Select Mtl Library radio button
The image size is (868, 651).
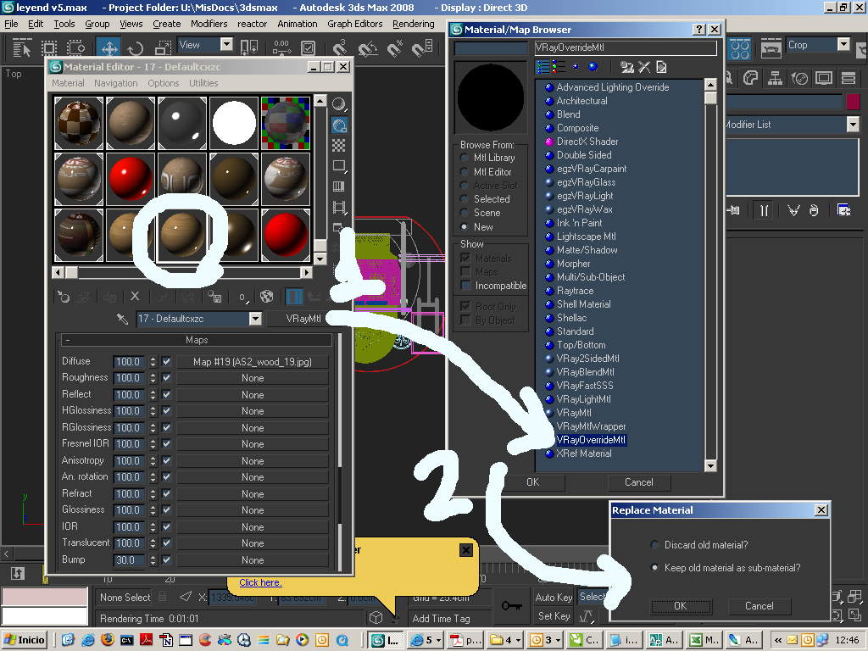point(464,158)
